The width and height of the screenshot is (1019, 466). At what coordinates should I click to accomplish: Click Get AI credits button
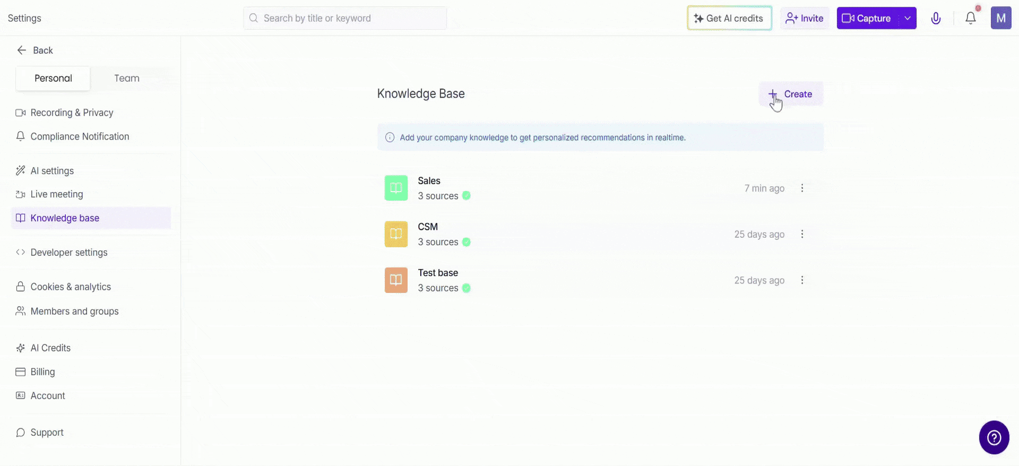pyautogui.click(x=729, y=18)
